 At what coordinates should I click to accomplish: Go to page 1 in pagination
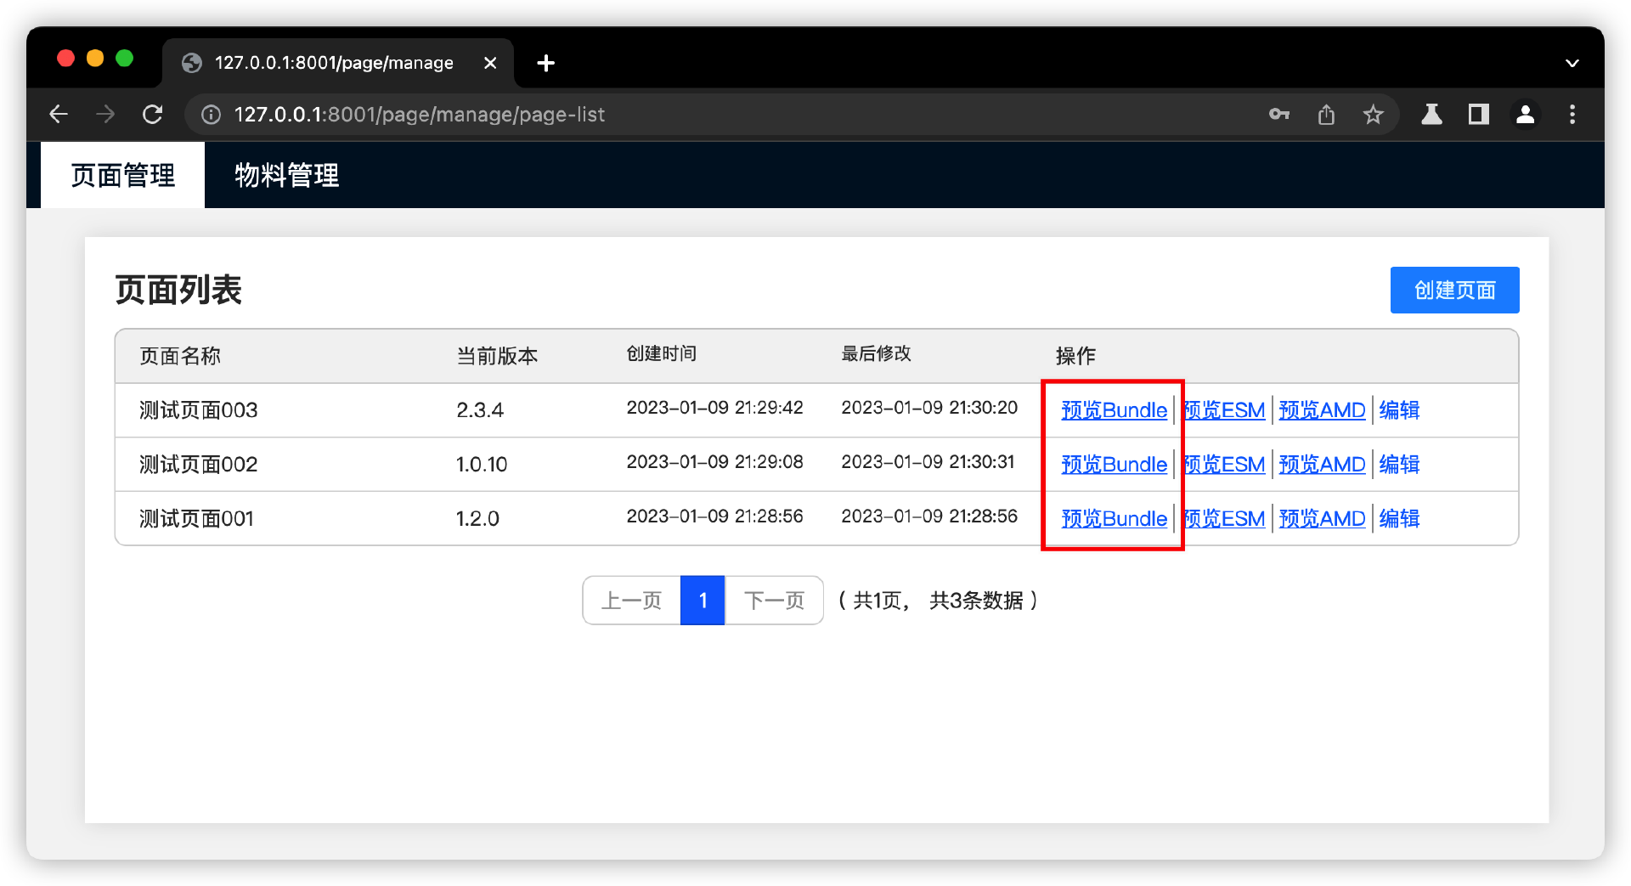click(703, 601)
